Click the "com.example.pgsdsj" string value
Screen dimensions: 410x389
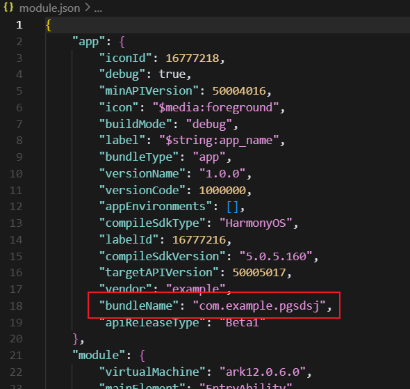click(259, 306)
